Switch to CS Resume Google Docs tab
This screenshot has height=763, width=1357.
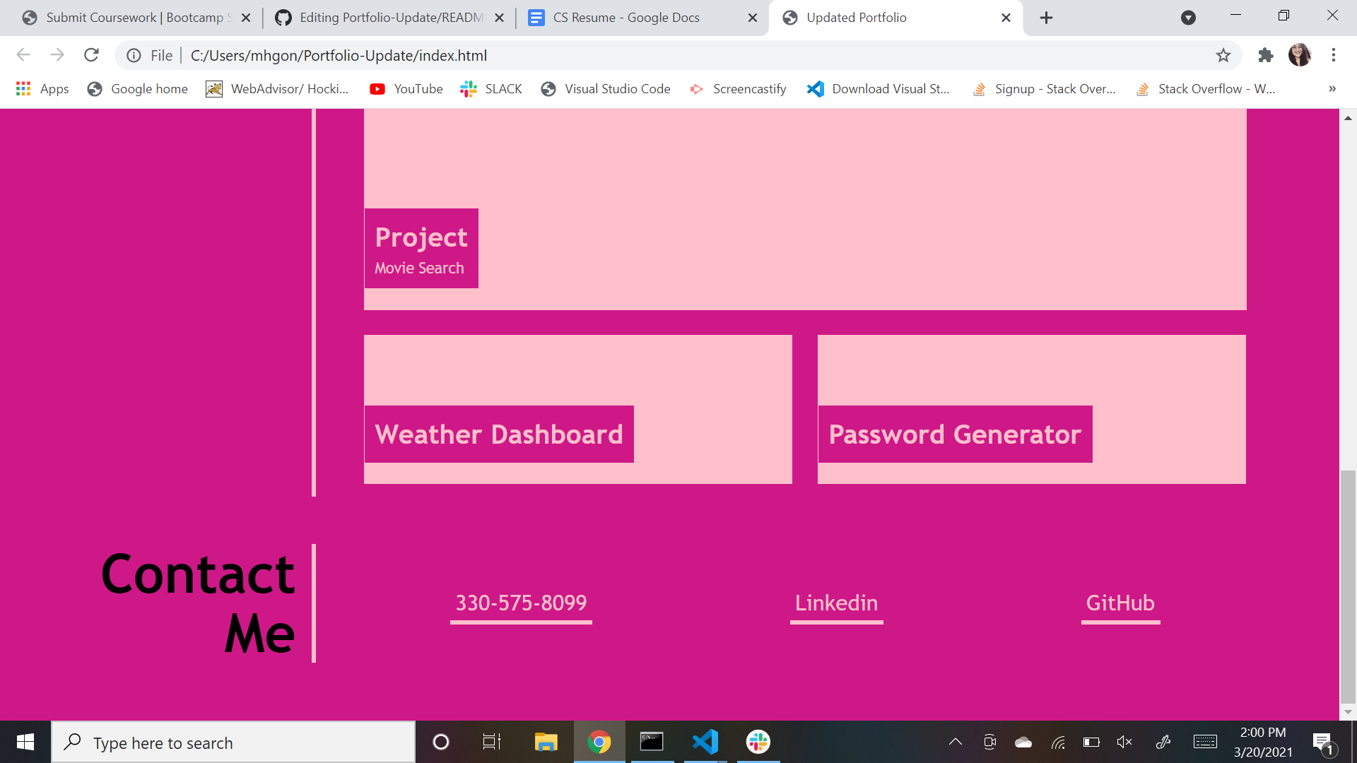point(625,18)
